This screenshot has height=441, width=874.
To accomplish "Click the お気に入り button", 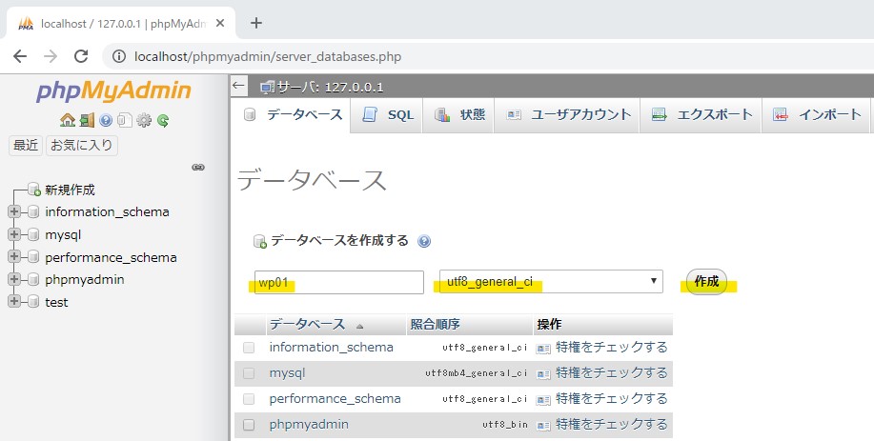I will coord(81,146).
